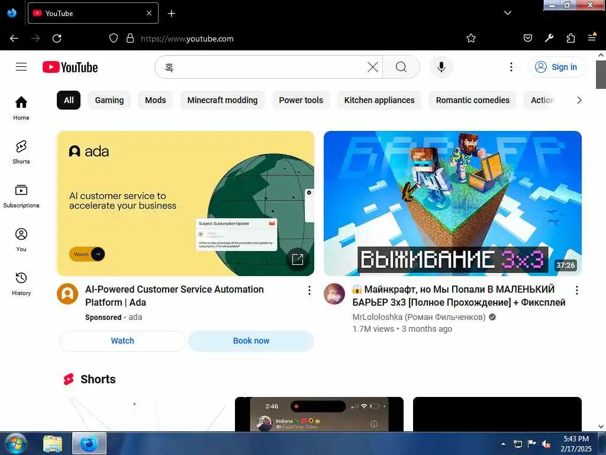This screenshot has height=455, width=606.
Task: Click the search magnifier button
Action: pyautogui.click(x=401, y=67)
